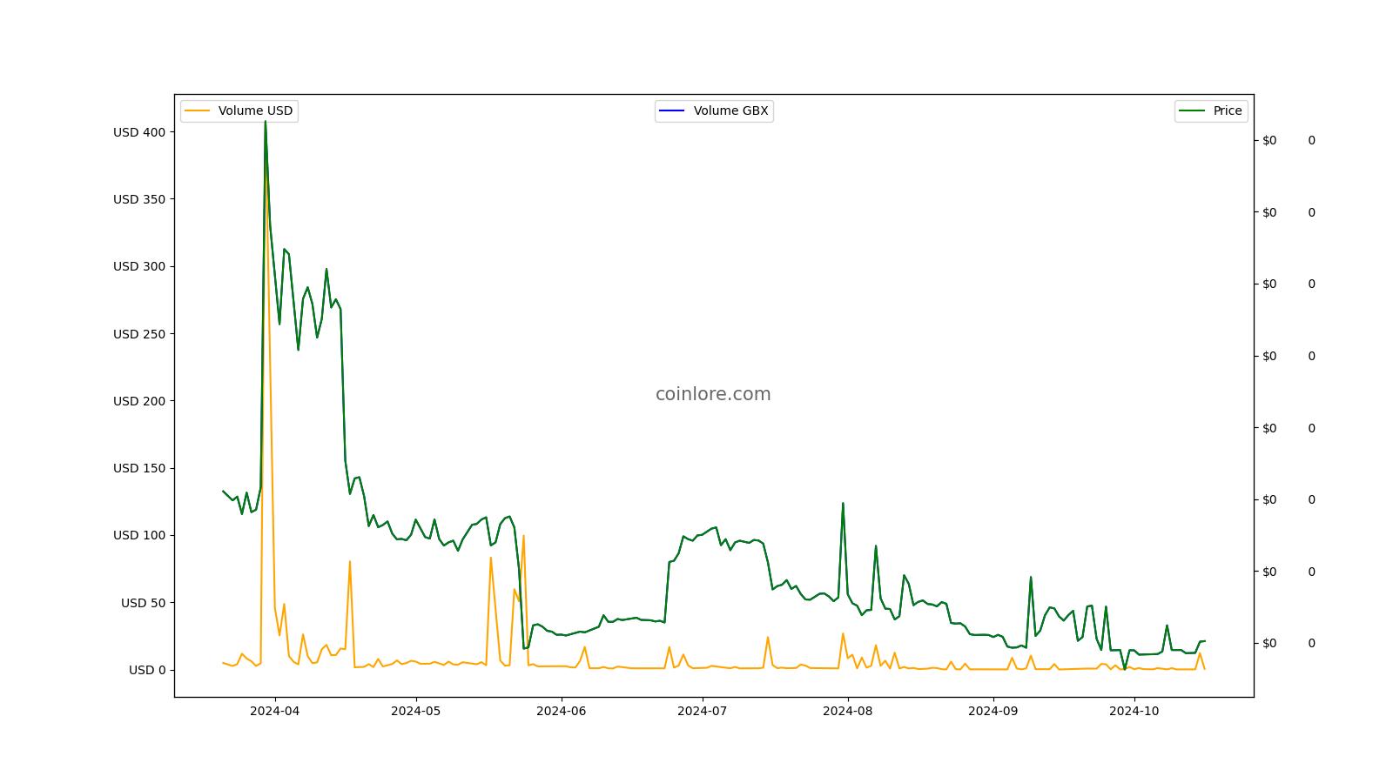Click the orange Volume USD legend line

click(x=198, y=110)
